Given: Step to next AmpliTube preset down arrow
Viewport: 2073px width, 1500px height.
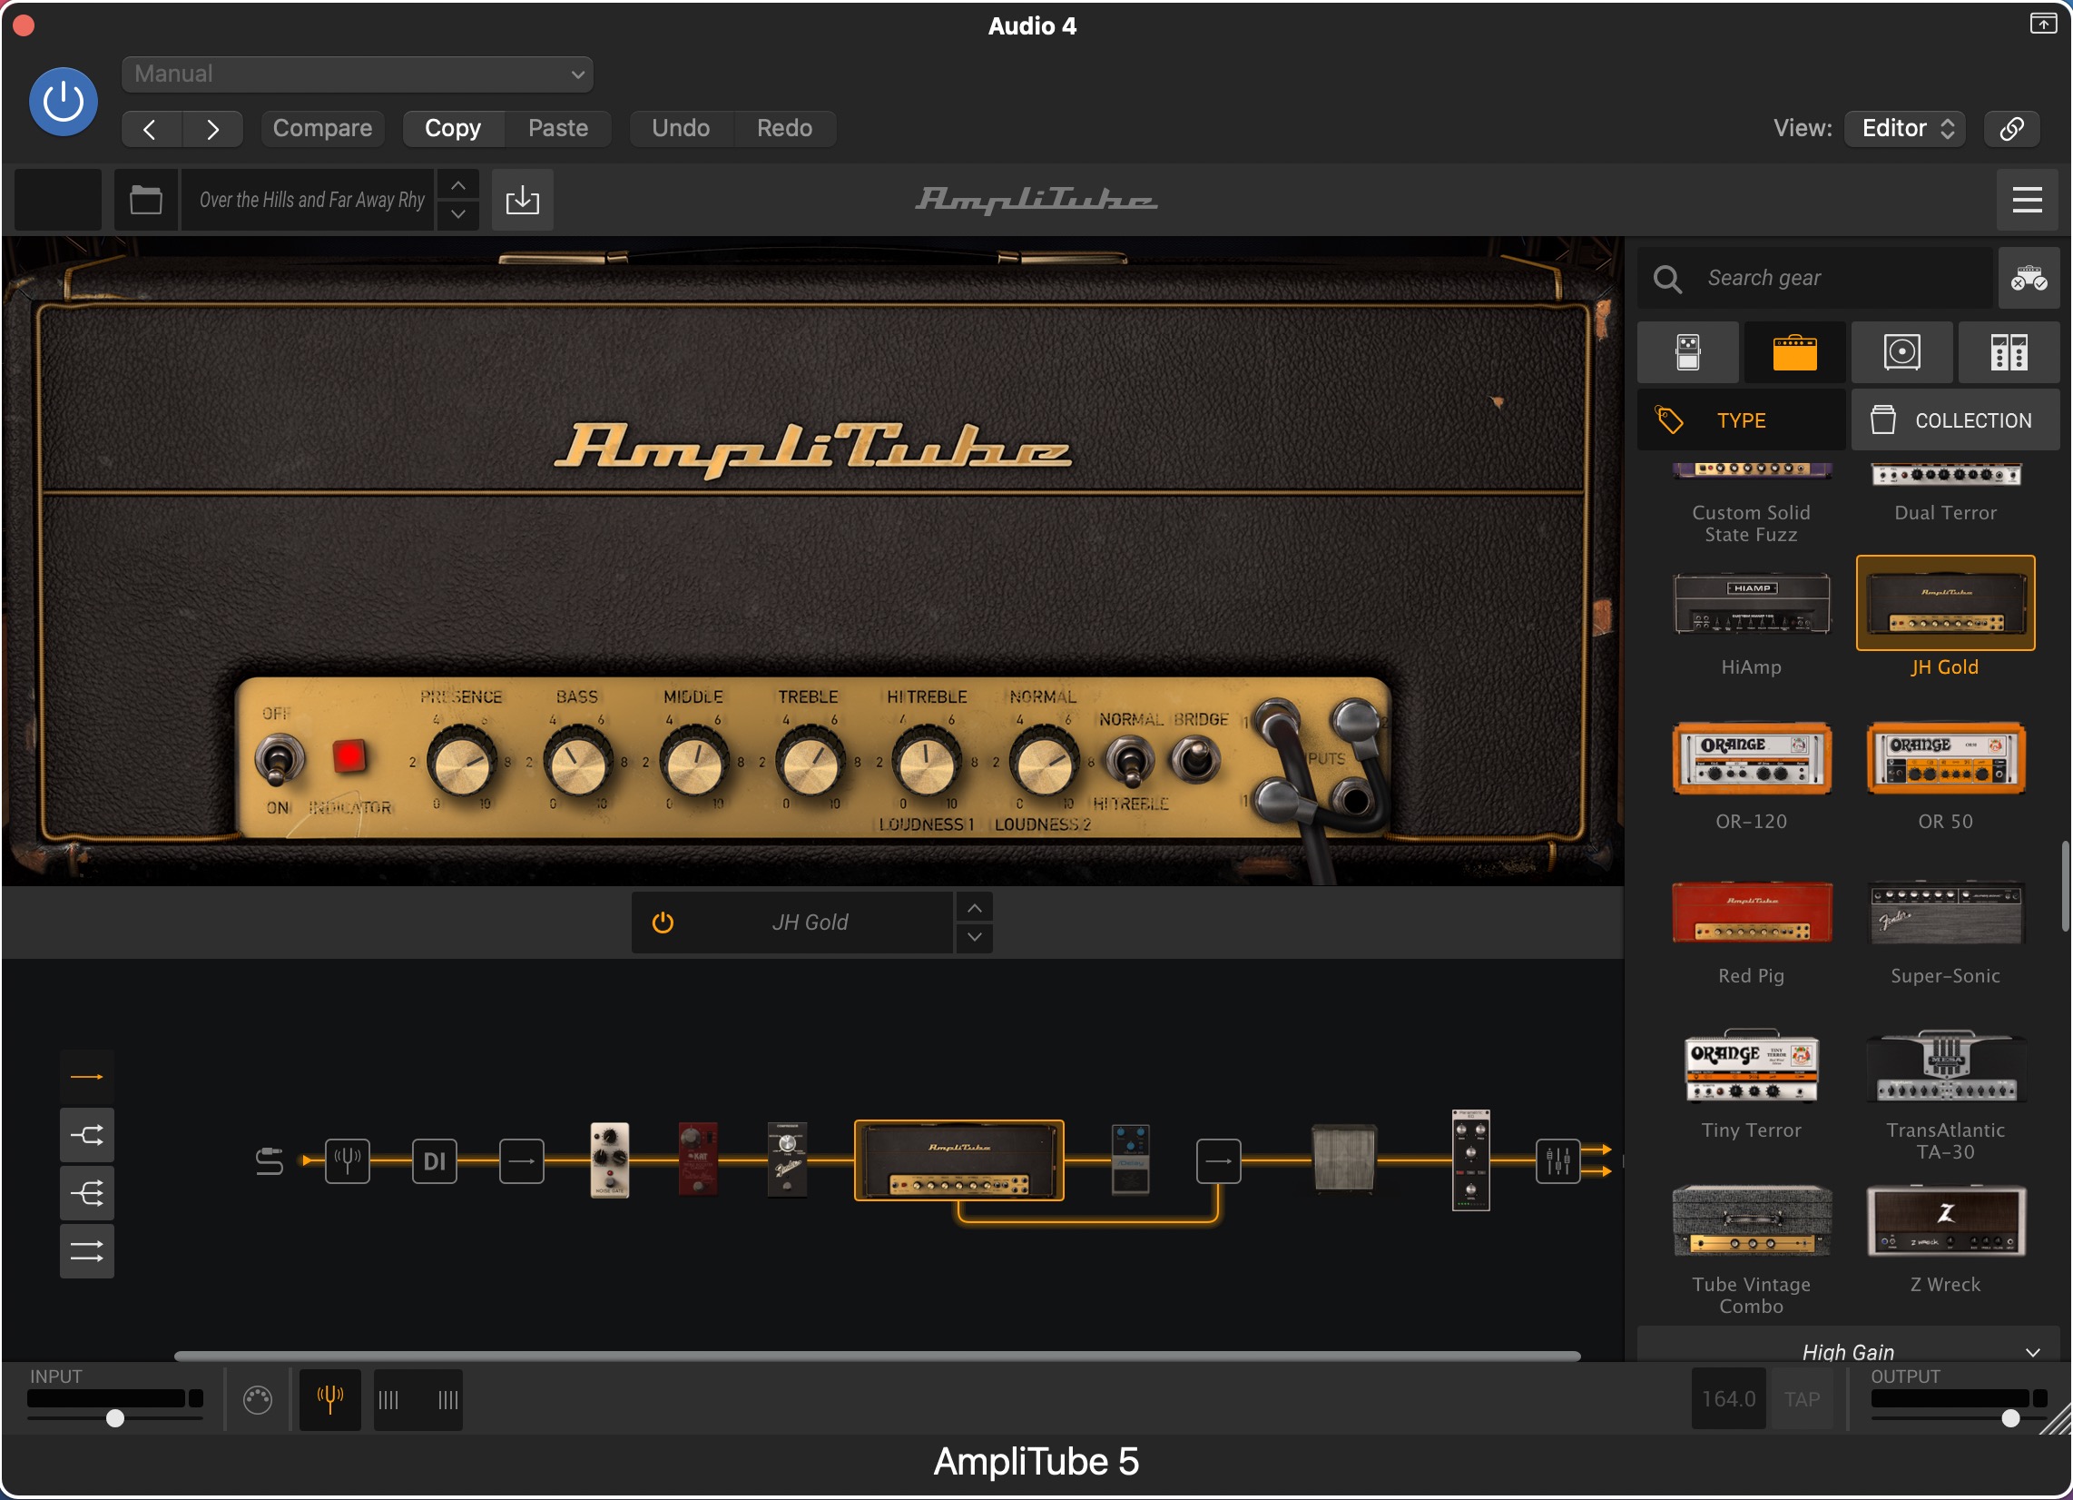Looking at the screenshot, I should 459,214.
